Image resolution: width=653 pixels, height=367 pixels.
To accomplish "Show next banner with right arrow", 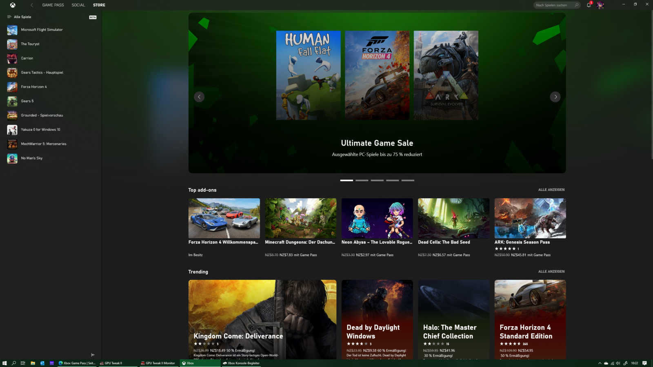I will click(x=555, y=97).
